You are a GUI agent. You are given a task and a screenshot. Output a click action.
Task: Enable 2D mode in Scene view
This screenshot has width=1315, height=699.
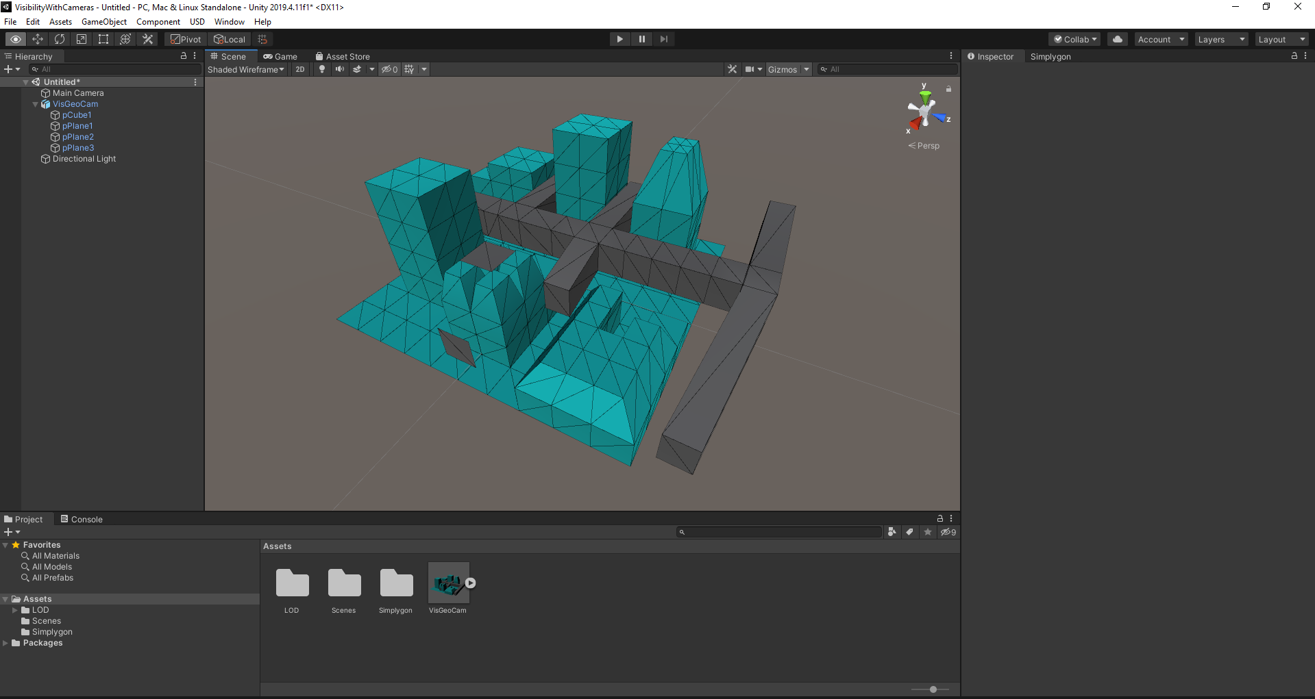pyautogui.click(x=300, y=69)
